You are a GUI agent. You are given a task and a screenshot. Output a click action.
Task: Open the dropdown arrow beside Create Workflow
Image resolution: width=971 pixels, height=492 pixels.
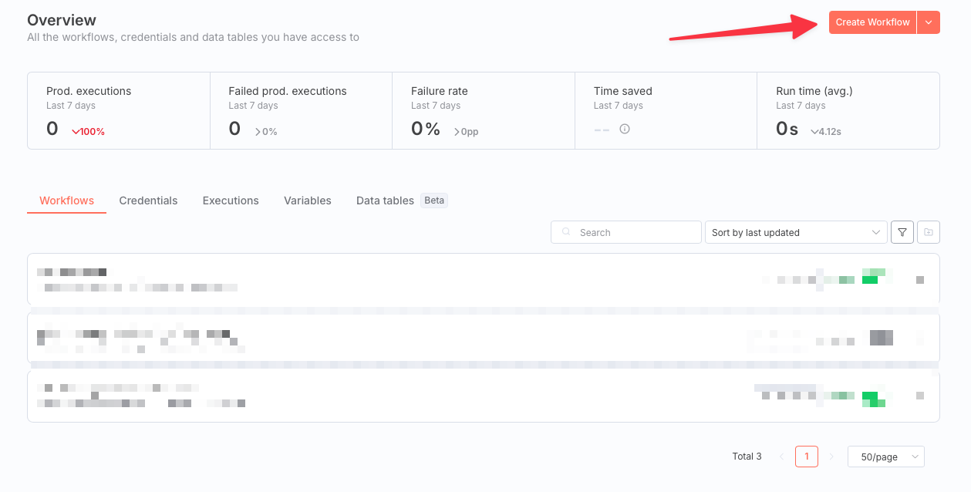[x=929, y=22]
